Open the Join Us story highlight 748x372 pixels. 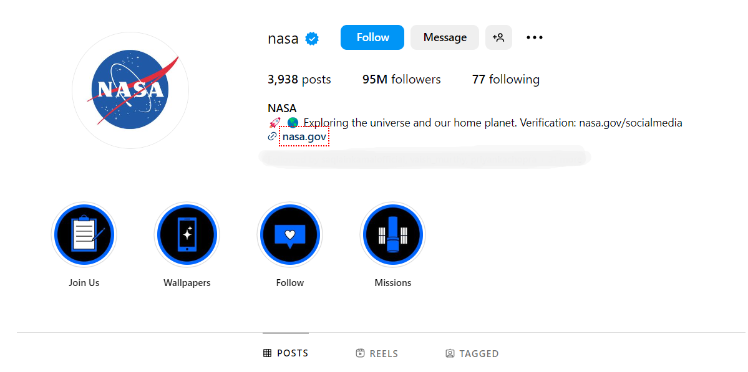(x=84, y=234)
